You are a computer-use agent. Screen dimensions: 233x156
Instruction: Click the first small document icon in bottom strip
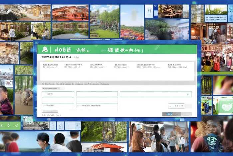click(x=53, y=126)
